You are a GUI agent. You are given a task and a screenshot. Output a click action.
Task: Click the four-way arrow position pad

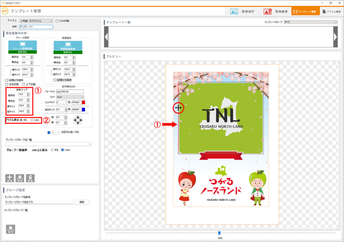click(x=78, y=120)
